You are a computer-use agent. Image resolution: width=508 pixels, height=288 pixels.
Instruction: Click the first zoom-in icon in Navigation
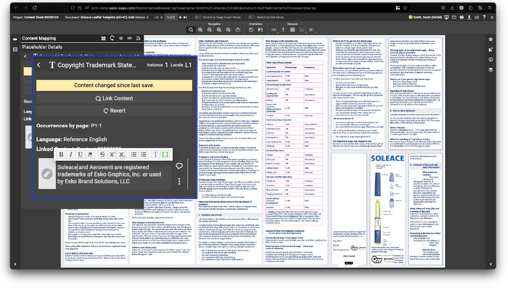click(x=201, y=30)
